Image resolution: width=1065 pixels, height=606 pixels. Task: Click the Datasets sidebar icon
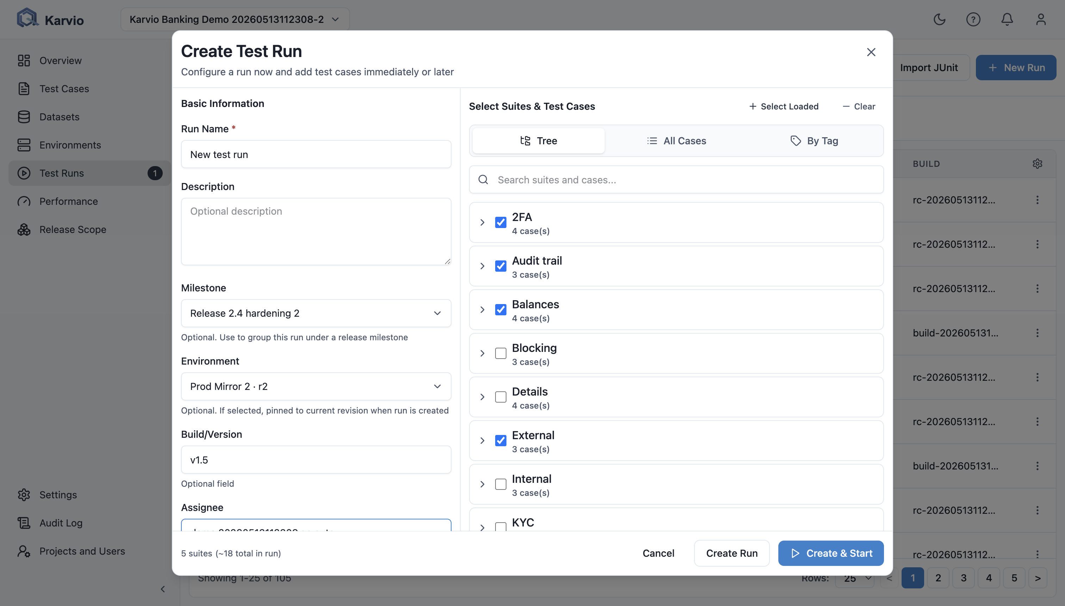coord(24,117)
